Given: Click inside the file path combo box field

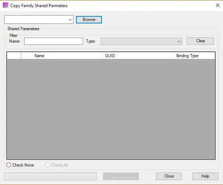Looking at the screenshot, I should pyautogui.click(x=36, y=20).
